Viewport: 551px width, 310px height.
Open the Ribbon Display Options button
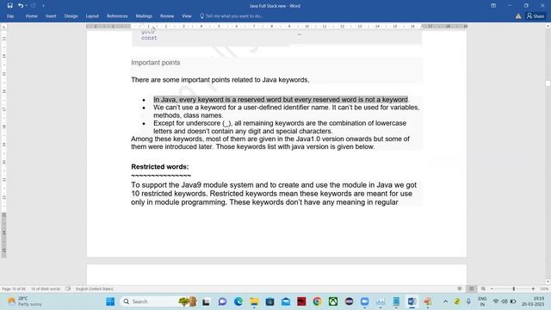tap(493, 6)
